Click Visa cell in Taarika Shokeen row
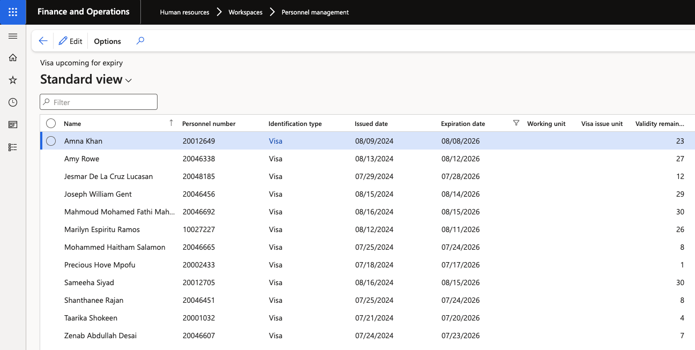Image resolution: width=695 pixels, height=350 pixels. coord(275,318)
